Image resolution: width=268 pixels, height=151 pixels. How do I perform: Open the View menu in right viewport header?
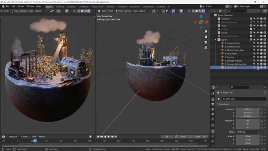[120, 11]
